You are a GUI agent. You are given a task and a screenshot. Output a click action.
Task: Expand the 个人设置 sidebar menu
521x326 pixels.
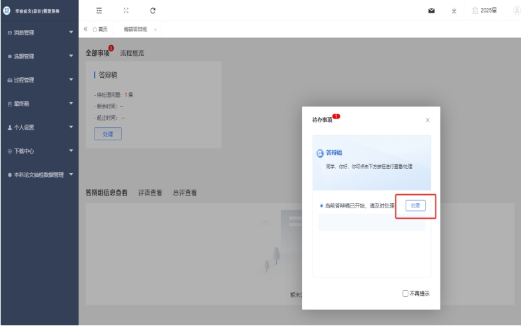click(39, 127)
